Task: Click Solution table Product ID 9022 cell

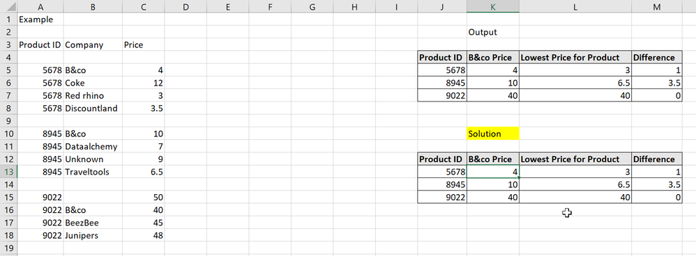Action: point(442,197)
